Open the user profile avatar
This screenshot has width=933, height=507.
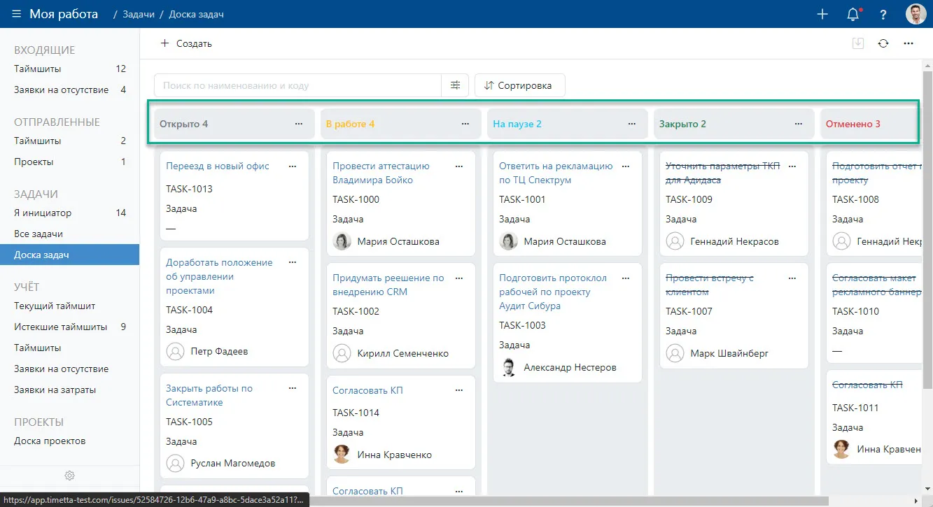click(x=916, y=14)
